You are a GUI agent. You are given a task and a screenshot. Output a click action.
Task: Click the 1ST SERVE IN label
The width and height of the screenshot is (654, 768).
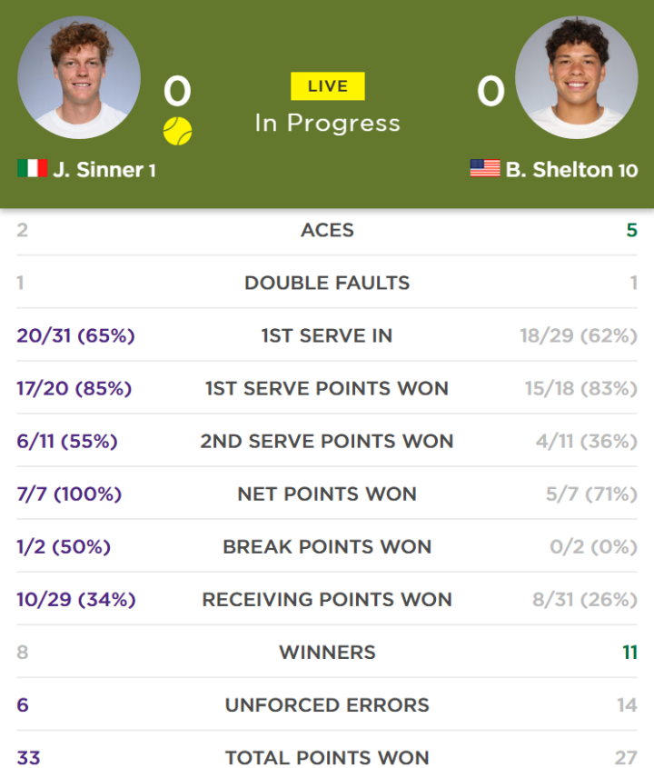(327, 336)
